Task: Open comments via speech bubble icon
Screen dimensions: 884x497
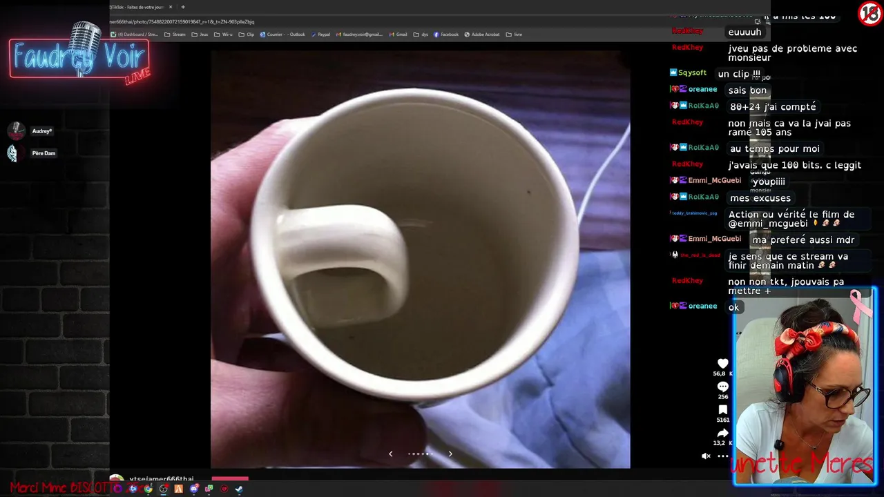Action: [722, 387]
